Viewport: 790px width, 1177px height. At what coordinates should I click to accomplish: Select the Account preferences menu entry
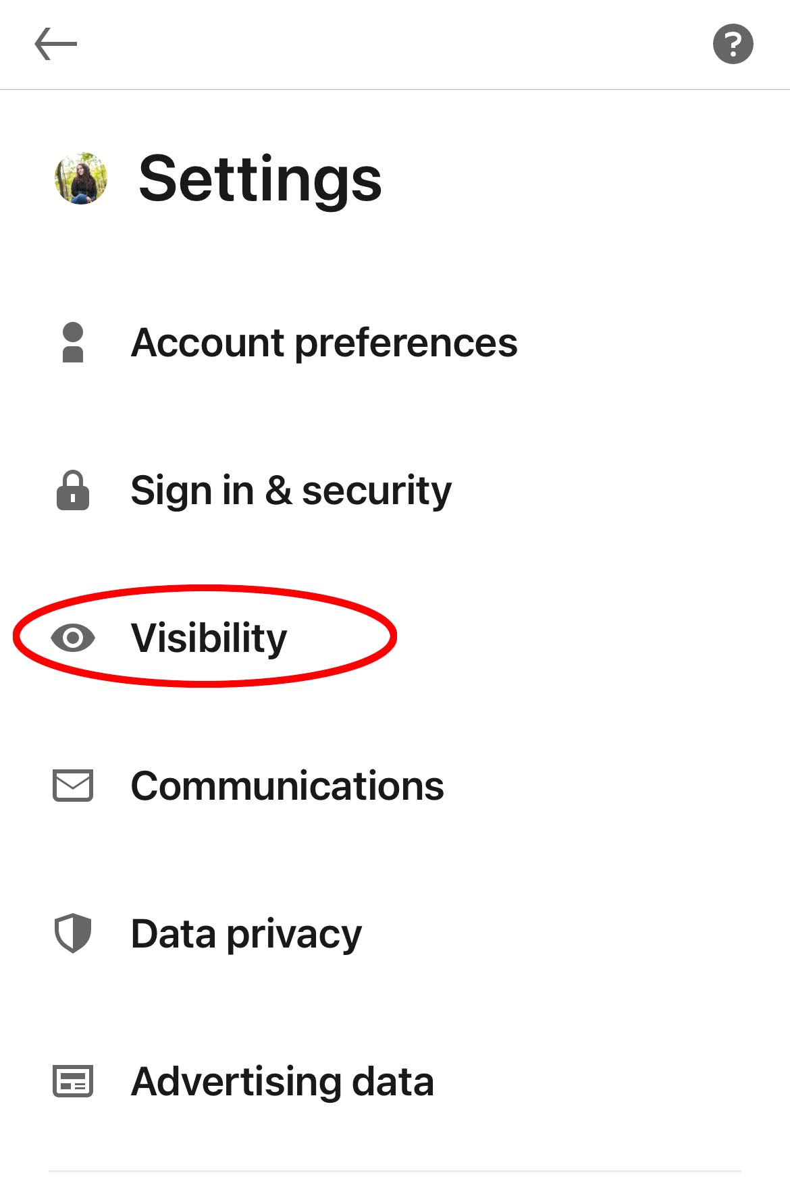(324, 343)
